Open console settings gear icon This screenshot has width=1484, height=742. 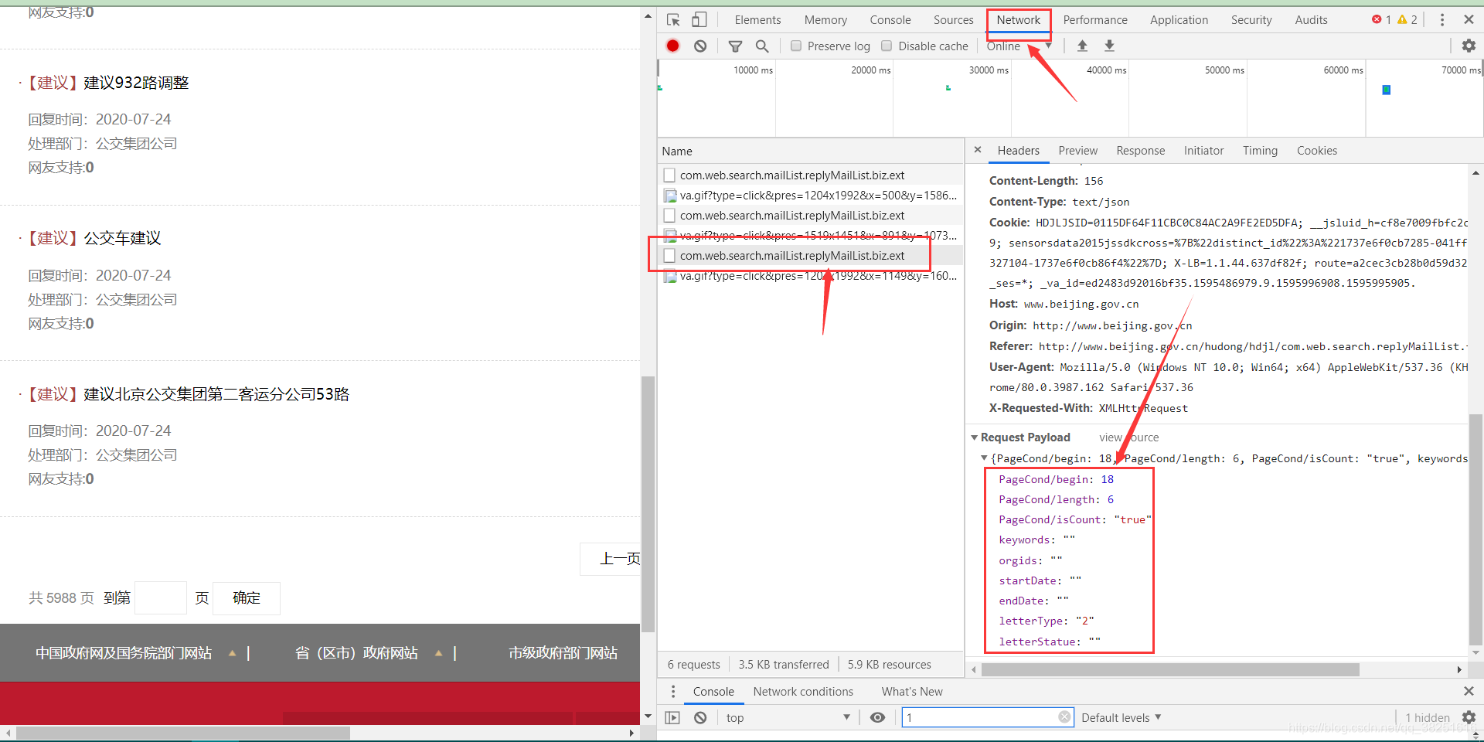(x=1469, y=717)
